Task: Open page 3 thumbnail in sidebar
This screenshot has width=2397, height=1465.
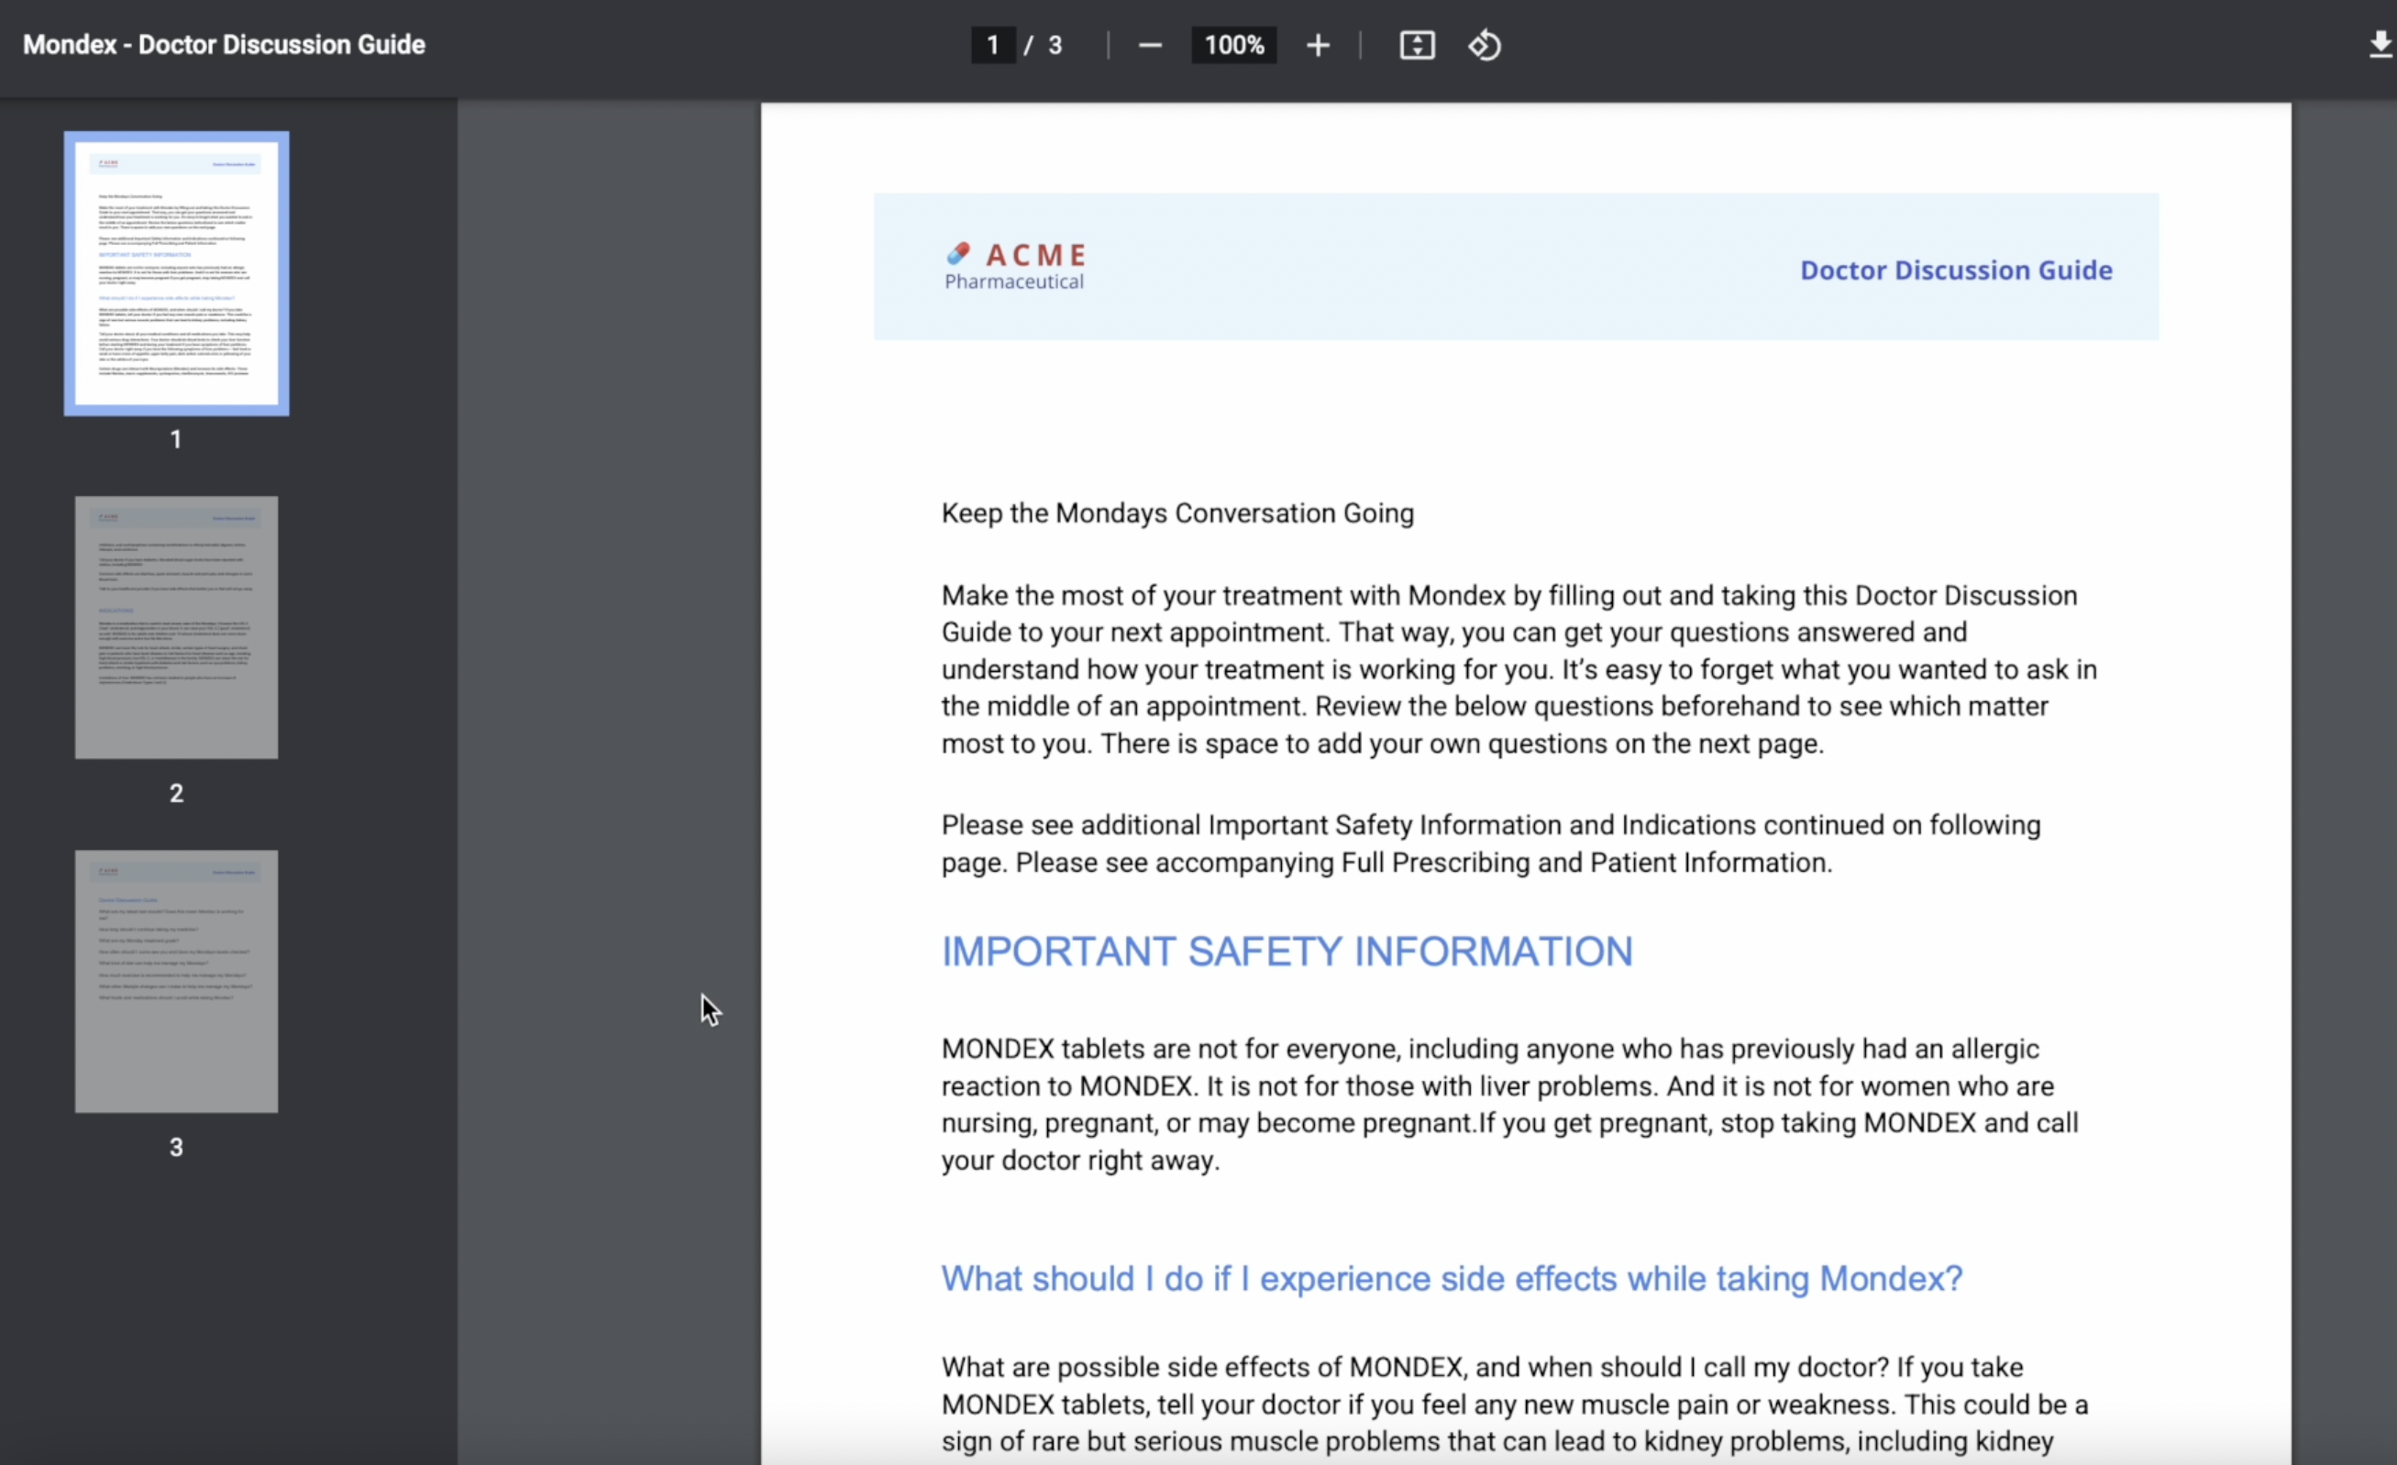Action: [x=176, y=982]
